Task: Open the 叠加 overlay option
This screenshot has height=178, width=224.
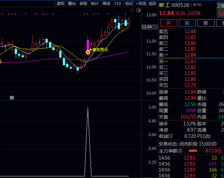Action: coord(72,3)
